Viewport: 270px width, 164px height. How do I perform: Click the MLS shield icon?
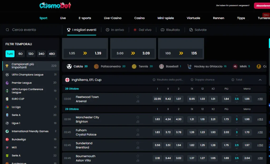pos(7,147)
